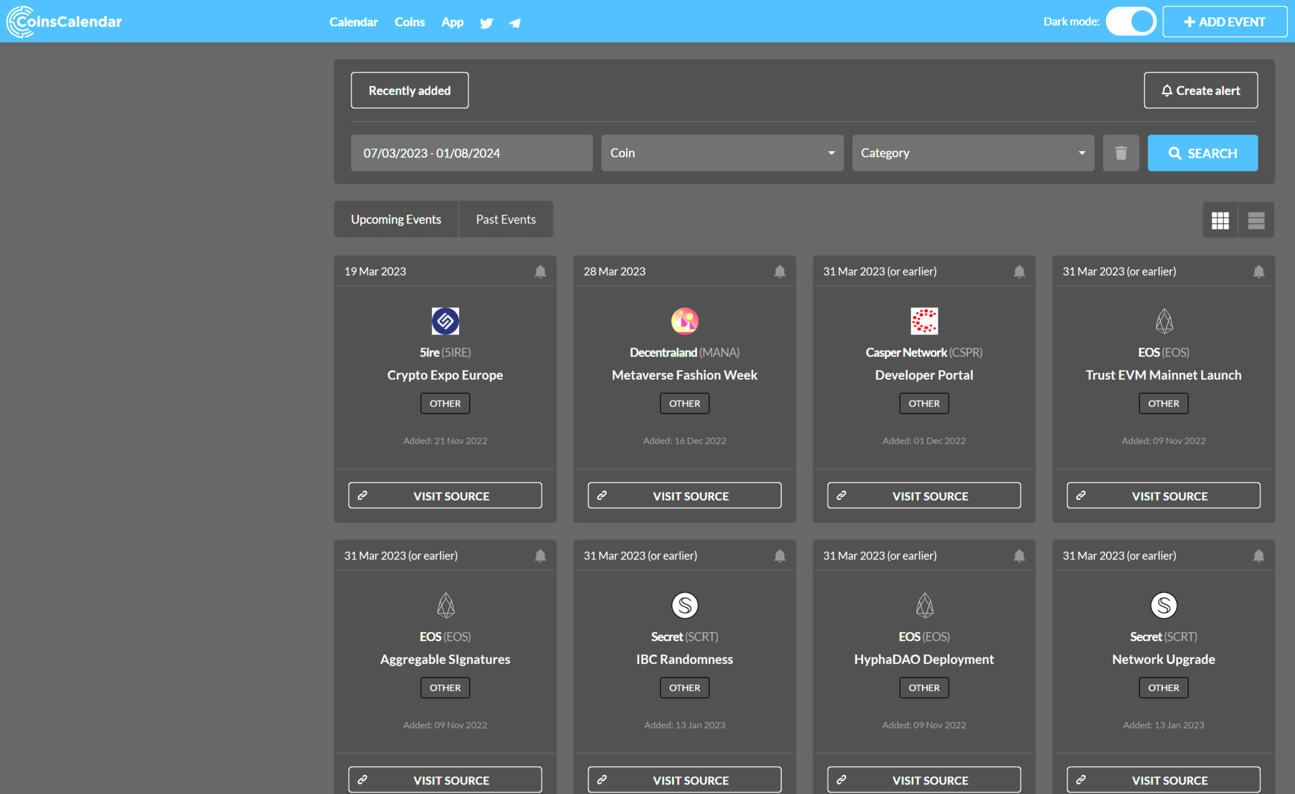Open the Trust EVM Mainnet Launch title

pos(1163,375)
